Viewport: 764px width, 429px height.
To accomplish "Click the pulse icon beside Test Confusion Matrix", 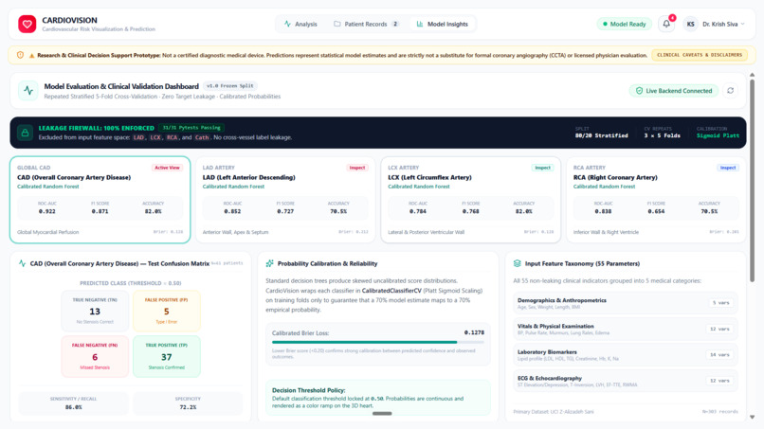I will (22, 263).
